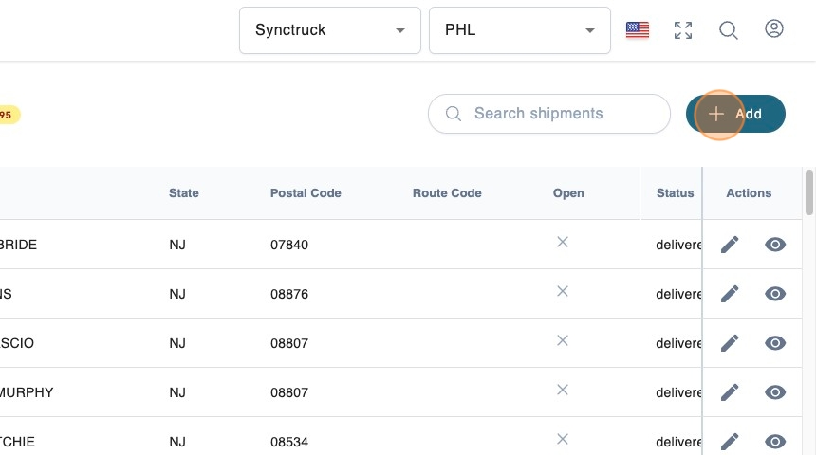Edit the shipment with postal code 07840
Screen dimensions: 816x455
pyautogui.click(x=730, y=245)
